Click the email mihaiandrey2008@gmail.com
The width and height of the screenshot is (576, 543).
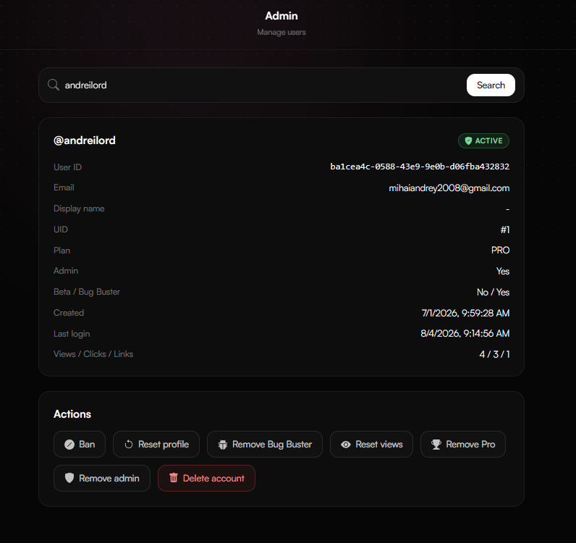449,188
